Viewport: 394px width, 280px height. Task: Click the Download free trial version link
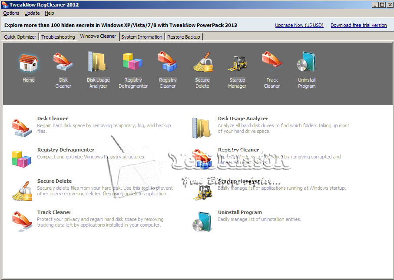click(x=359, y=25)
